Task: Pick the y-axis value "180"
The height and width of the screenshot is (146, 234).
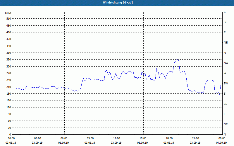Action: (x=9, y=93)
